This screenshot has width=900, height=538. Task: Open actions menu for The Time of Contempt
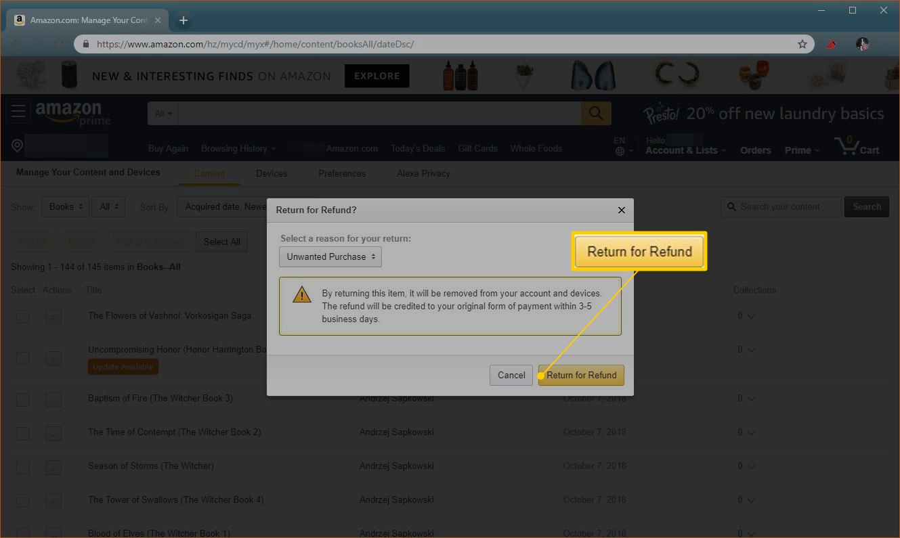pyautogui.click(x=53, y=433)
